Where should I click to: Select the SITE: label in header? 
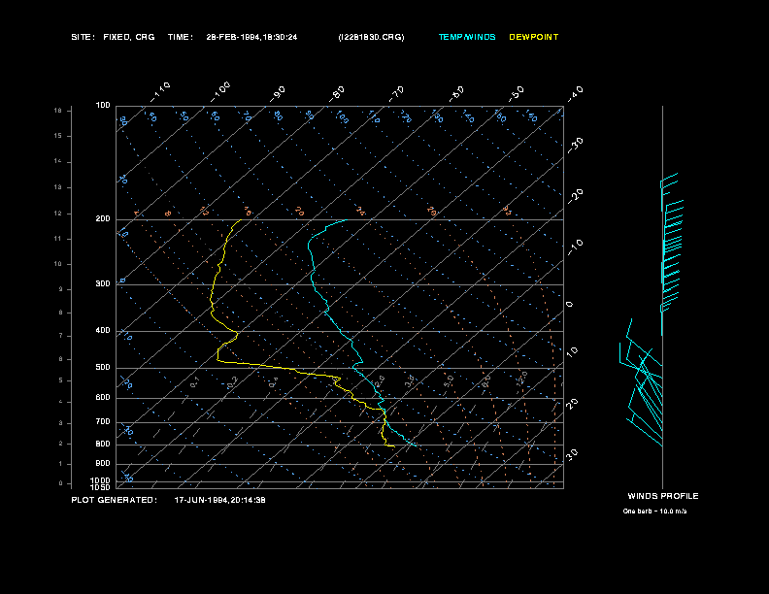(83, 37)
